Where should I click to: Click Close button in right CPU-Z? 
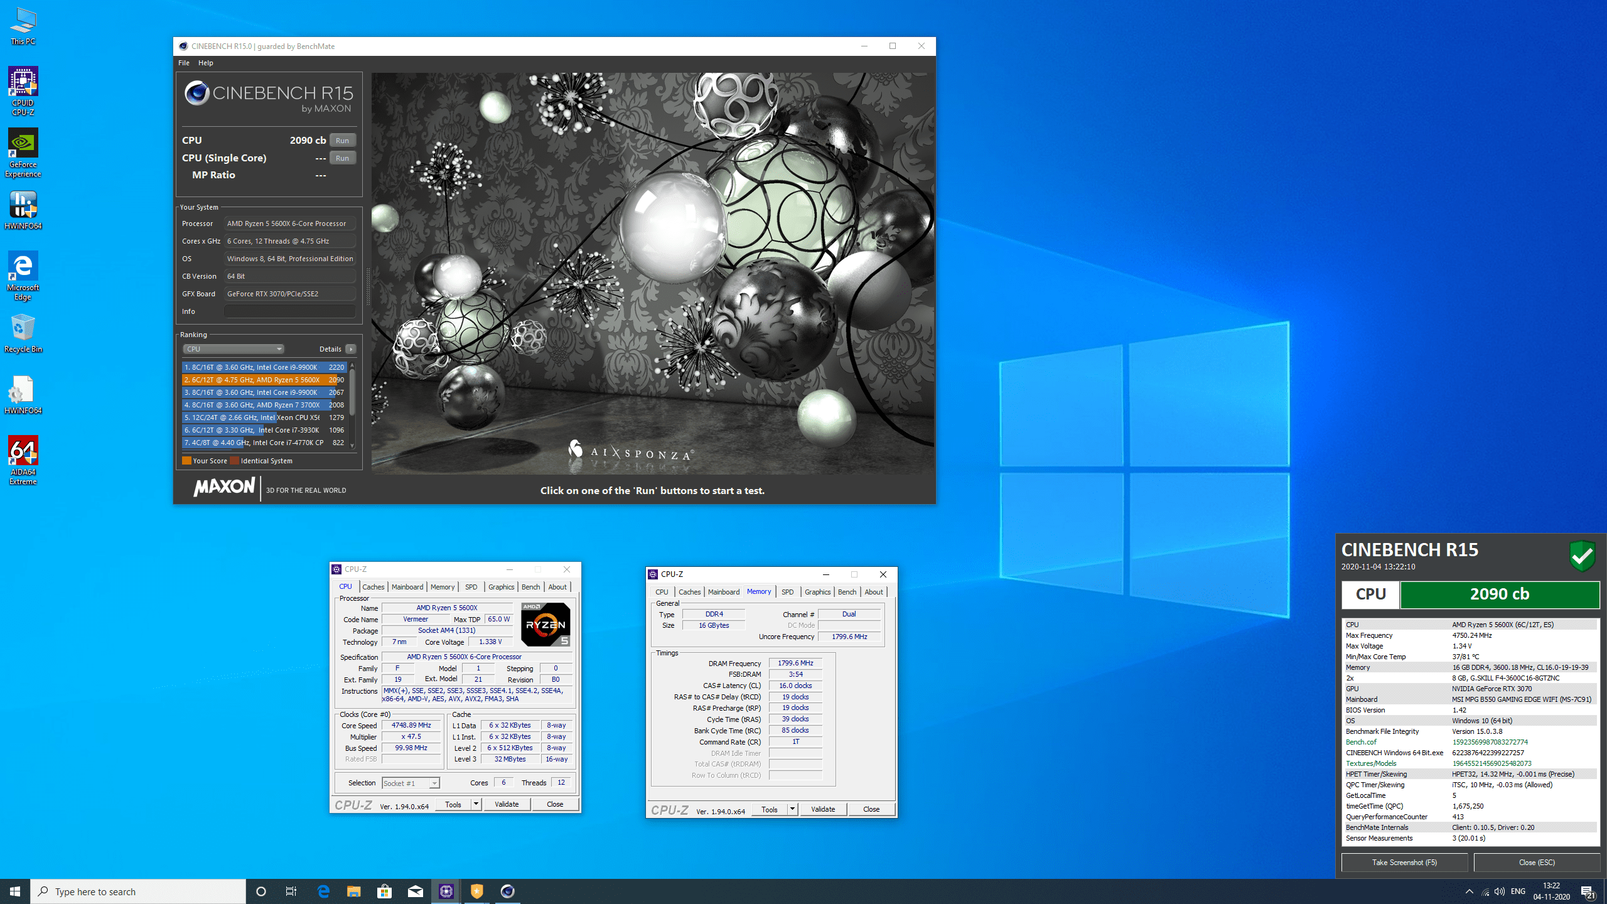pos(871,809)
